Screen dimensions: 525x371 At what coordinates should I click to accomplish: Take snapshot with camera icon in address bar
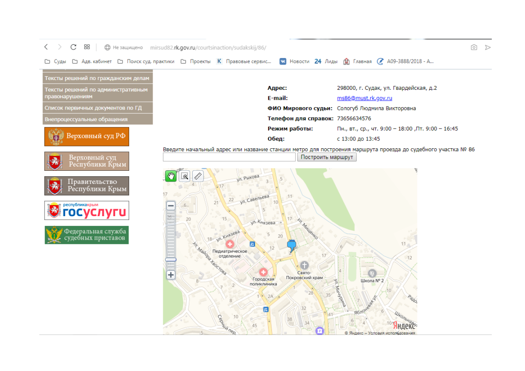(x=474, y=48)
